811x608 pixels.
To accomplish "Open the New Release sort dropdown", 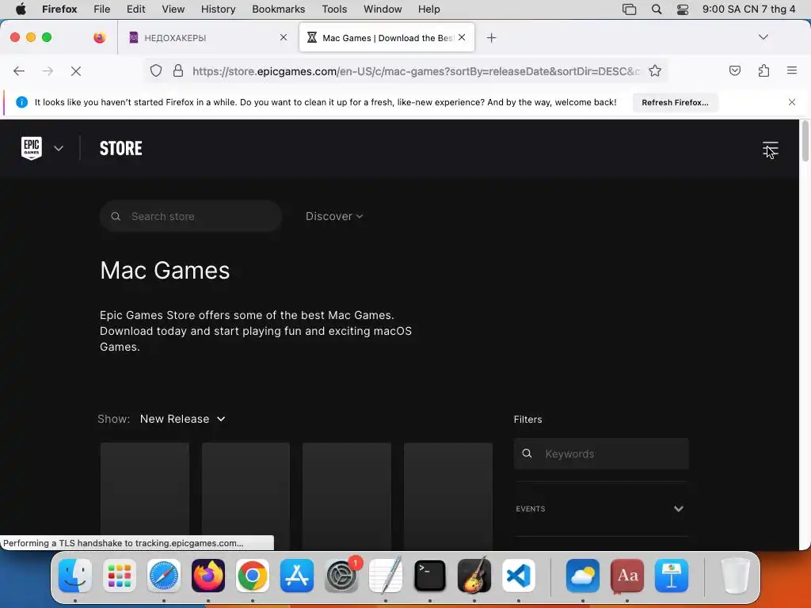I will pos(183,419).
